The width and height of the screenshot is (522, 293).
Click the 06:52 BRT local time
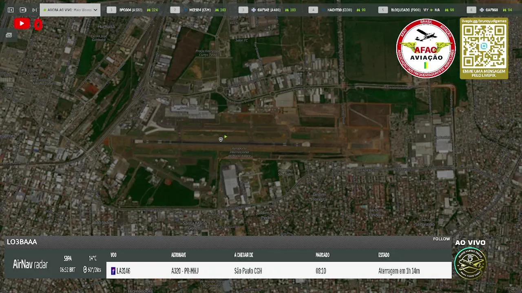point(67,270)
